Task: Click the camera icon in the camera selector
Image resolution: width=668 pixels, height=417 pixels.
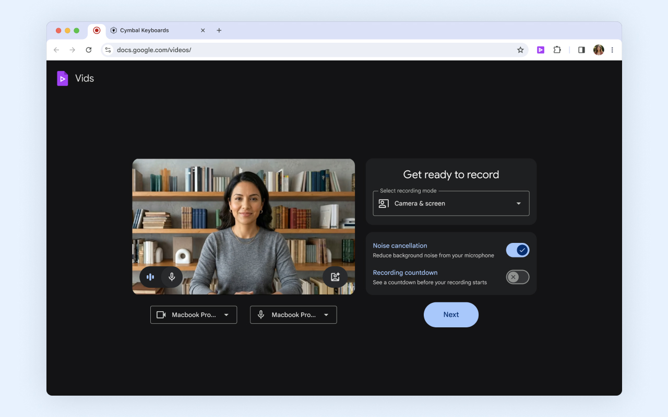Action: pyautogui.click(x=161, y=314)
